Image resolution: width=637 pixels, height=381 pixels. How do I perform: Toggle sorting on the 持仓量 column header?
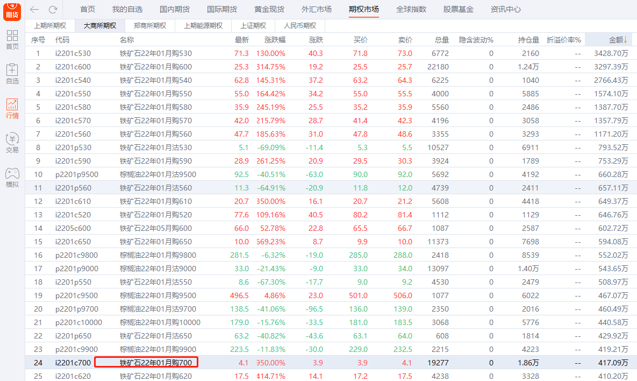click(527, 39)
